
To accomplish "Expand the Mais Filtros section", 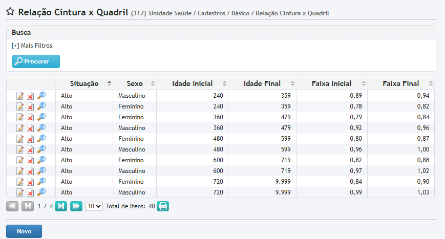I will 32,46.
